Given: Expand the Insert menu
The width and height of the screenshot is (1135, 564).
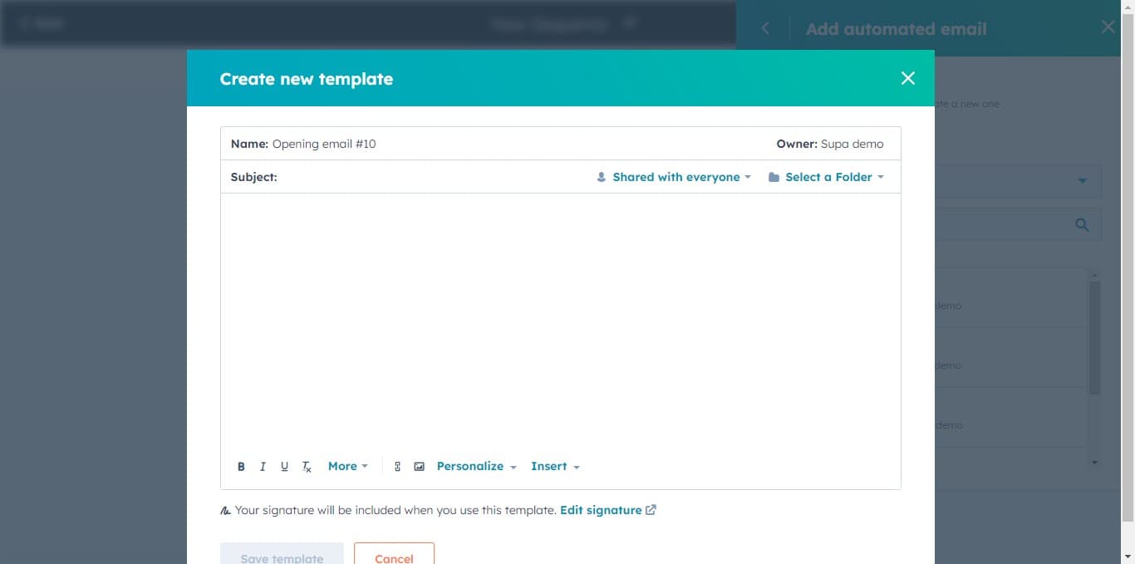Looking at the screenshot, I should [554, 466].
